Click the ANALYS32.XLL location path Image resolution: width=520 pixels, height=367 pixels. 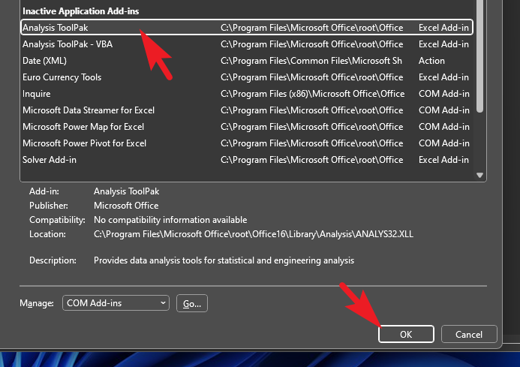coord(254,234)
